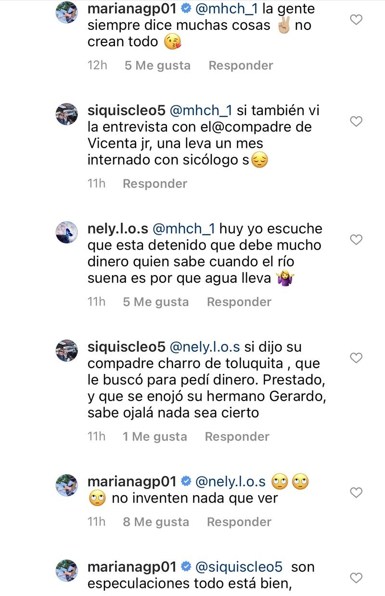Like nely.l.o.s comment about "esta detenido"
This screenshot has height=596, width=385.
[356, 239]
